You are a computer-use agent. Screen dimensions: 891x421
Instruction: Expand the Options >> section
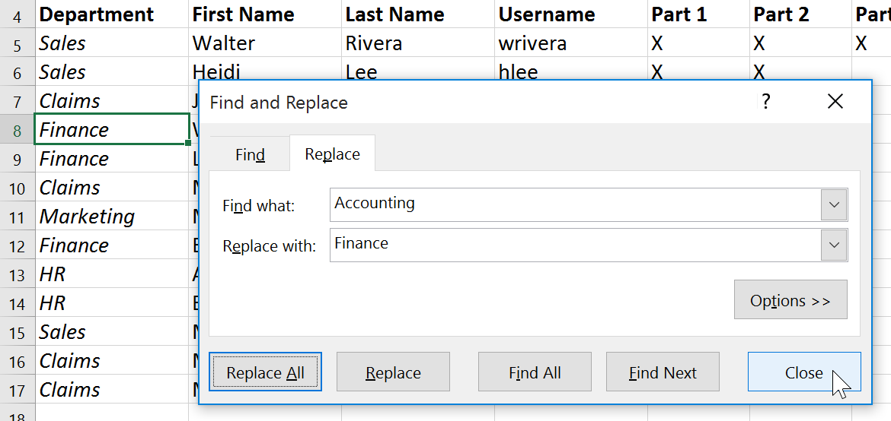(x=790, y=300)
